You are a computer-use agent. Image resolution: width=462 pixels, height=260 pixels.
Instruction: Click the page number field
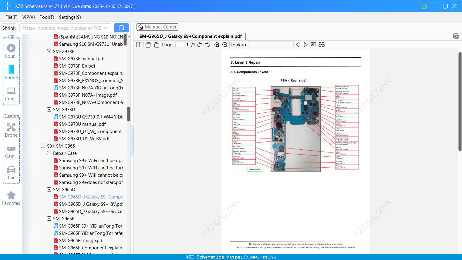tap(183, 45)
